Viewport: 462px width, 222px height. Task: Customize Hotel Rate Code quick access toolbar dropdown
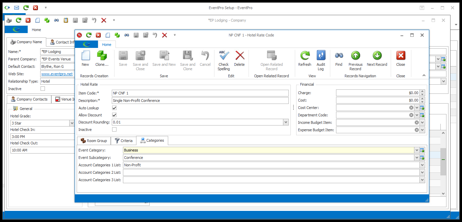click(x=175, y=35)
